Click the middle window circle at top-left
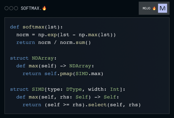 pos(11,8)
